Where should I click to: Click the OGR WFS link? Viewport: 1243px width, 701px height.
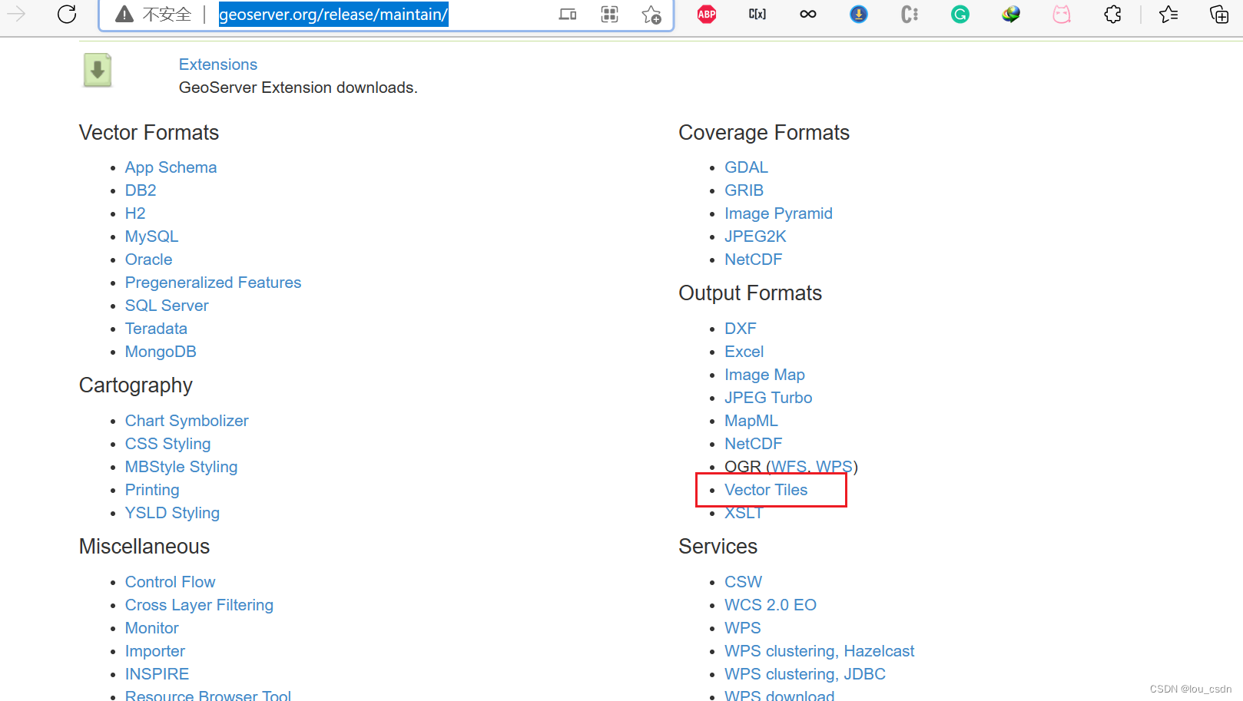[789, 467]
